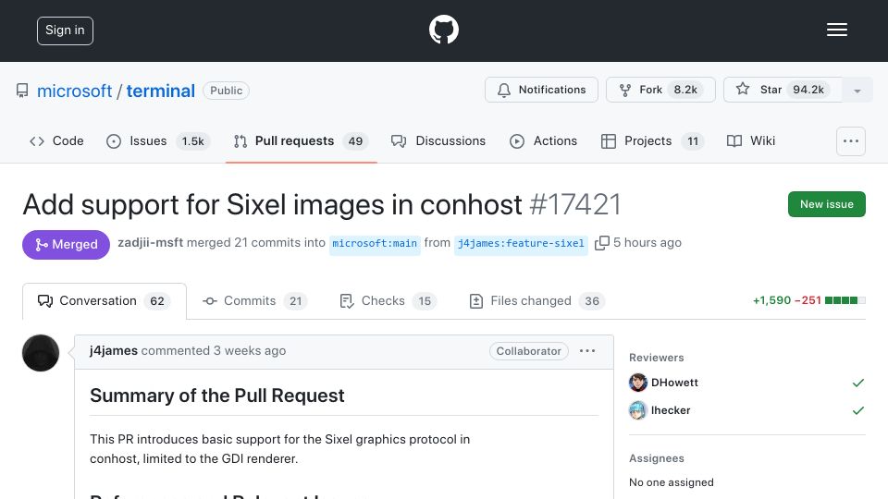Click the DHowett avatar image

tap(638, 383)
